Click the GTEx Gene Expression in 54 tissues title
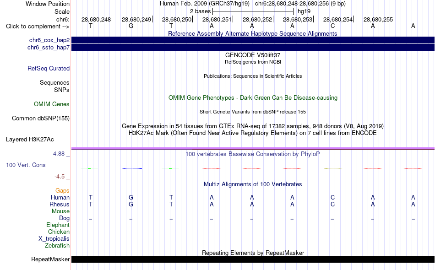Screen dimensions: 435x270 pyautogui.click(x=253, y=126)
